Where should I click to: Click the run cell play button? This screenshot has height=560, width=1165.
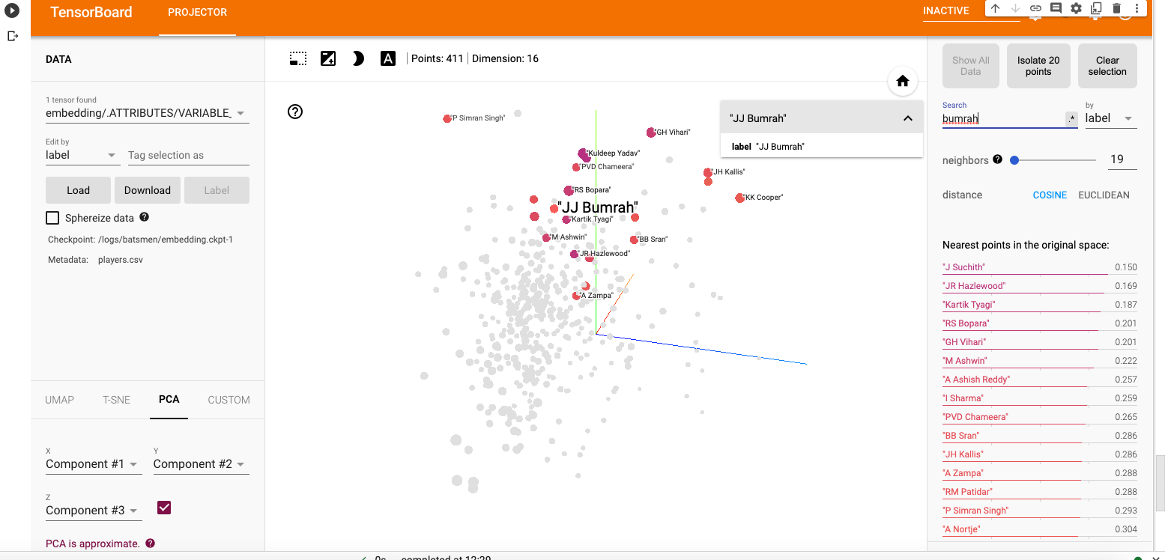coord(12,11)
